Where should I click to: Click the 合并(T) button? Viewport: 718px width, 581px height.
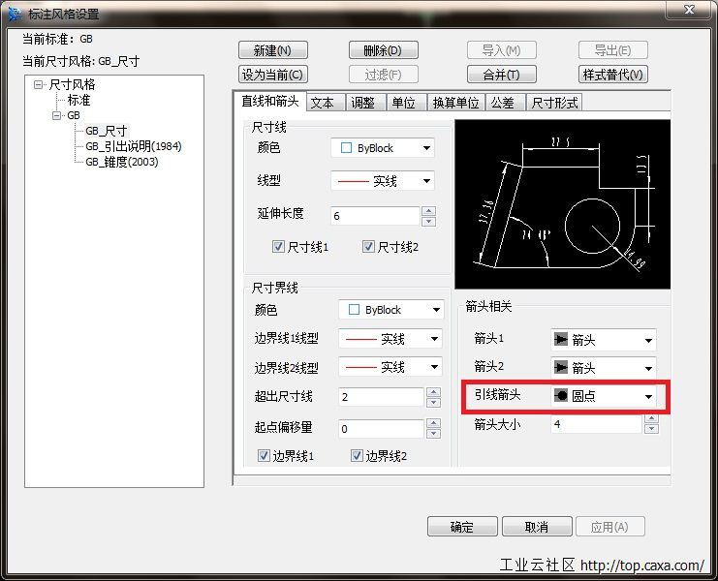tap(501, 75)
